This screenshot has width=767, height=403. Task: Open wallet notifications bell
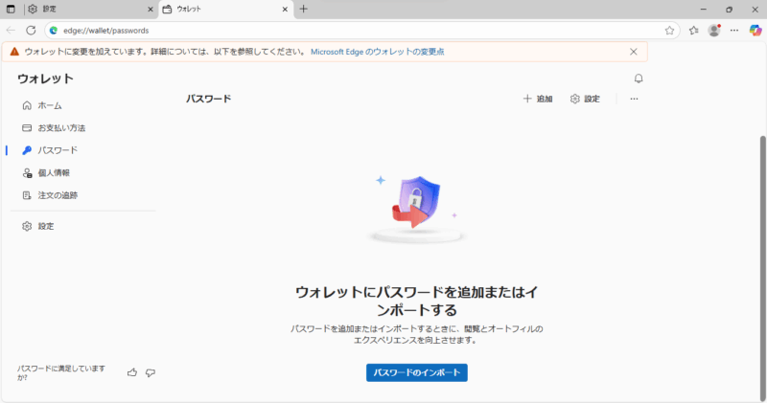639,78
